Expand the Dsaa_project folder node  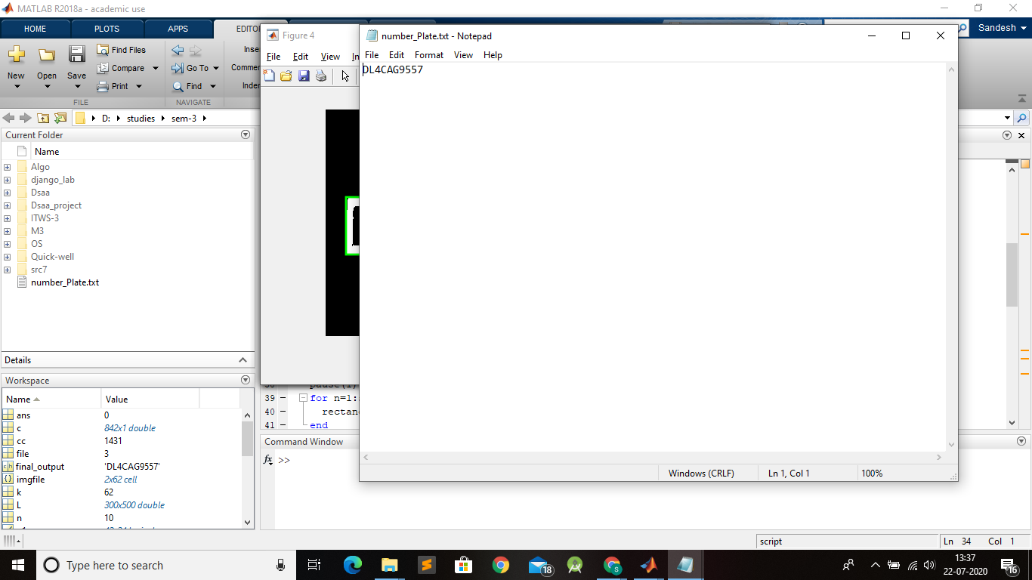(8, 205)
